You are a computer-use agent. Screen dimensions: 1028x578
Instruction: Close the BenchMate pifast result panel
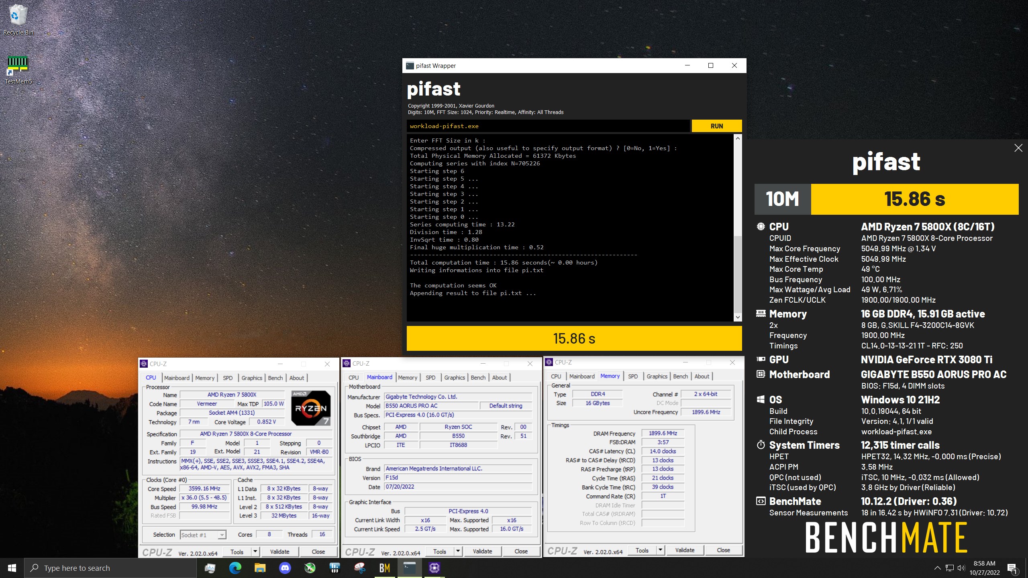coord(1018,148)
